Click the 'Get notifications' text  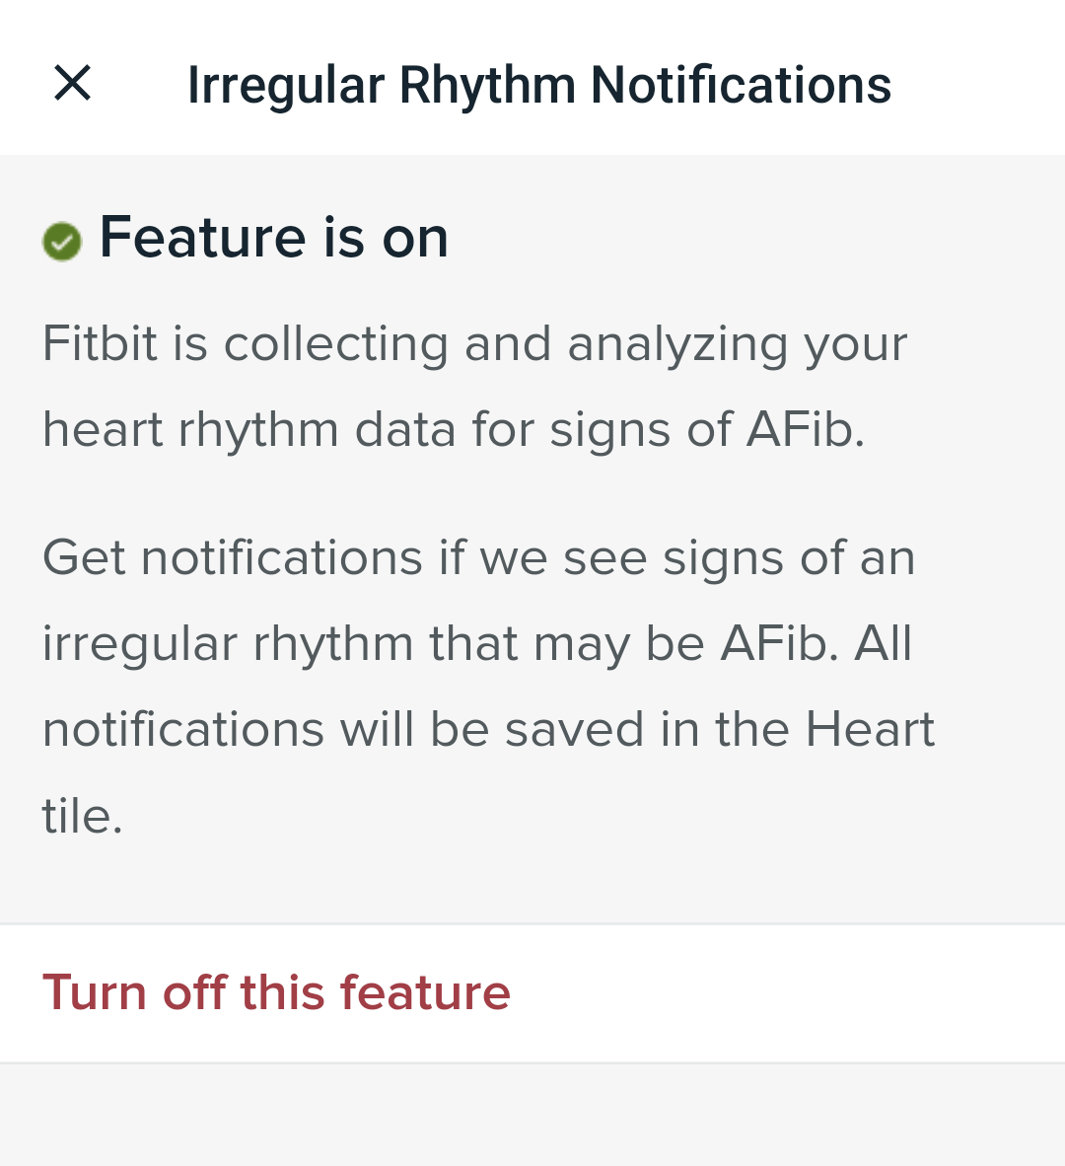click(233, 557)
